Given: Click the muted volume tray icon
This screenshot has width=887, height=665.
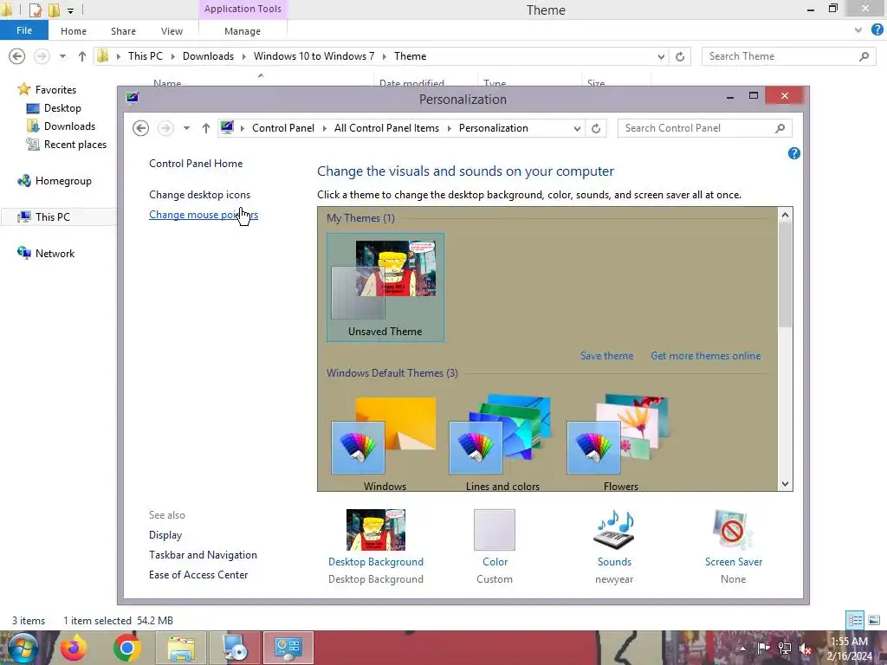Looking at the screenshot, I should click(805, 648).
